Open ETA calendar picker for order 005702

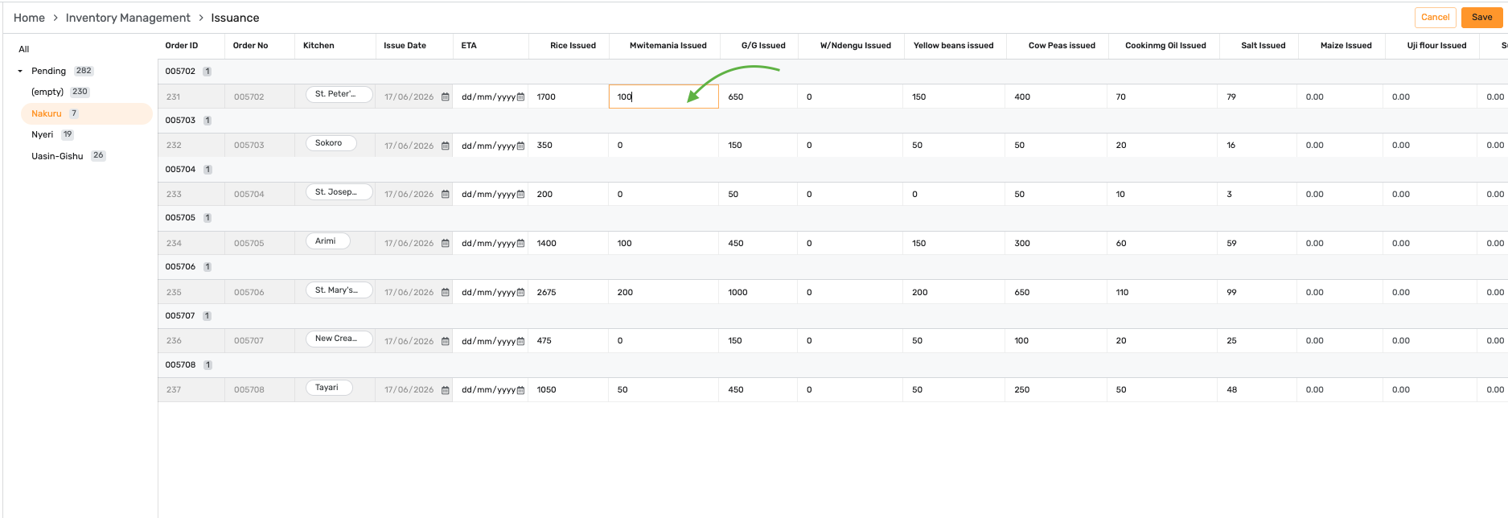[x=520, y=97]
